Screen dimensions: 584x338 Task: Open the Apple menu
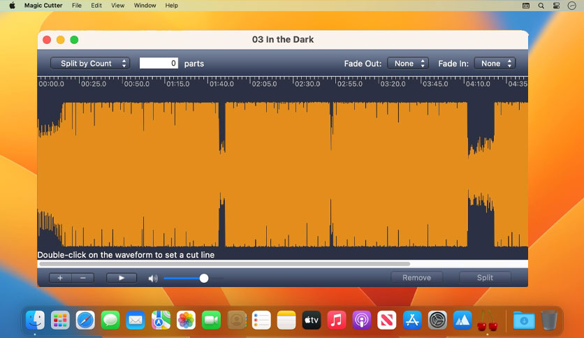[x=12, y=6]
